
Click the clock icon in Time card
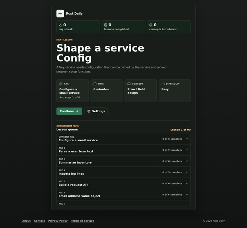click(95, 84)
